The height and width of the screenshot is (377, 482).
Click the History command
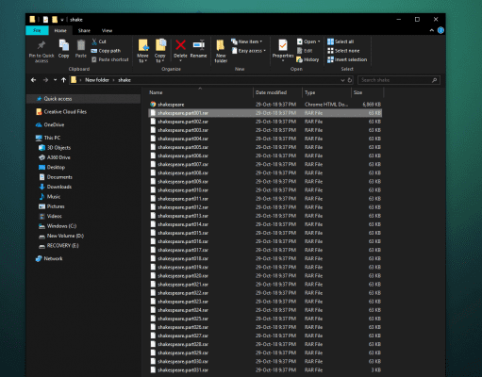307,59
